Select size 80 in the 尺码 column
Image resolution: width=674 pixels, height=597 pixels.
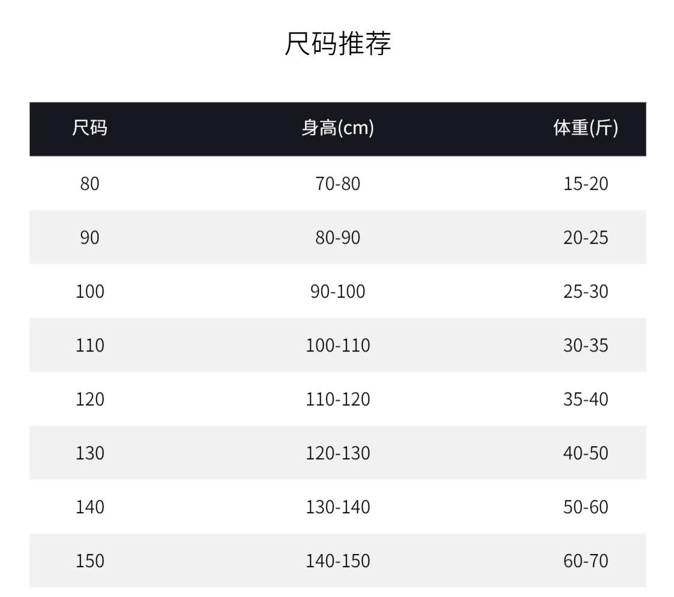[x=90, y=184]
